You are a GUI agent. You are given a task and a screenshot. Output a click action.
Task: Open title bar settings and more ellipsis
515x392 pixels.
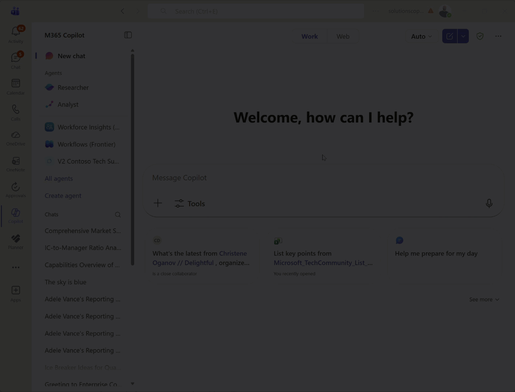pyautogui.click(x=375, y=11)
